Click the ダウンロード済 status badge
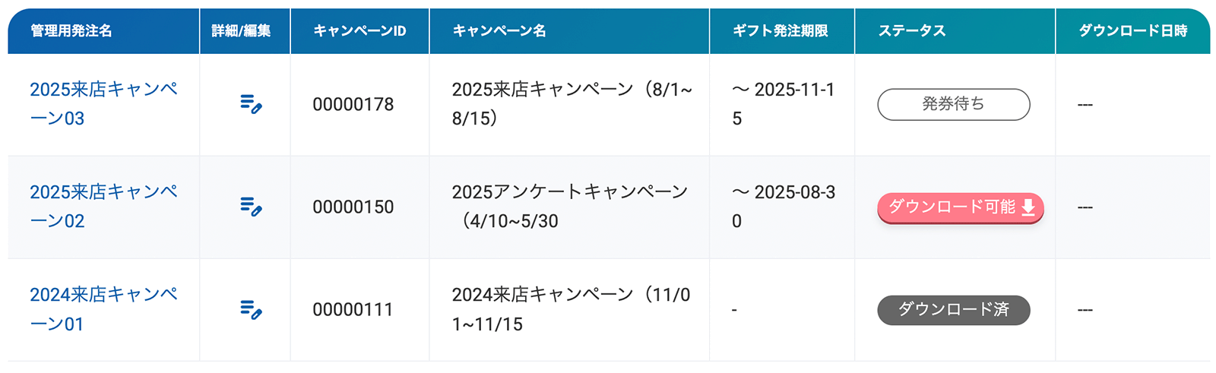 pos(954,310)
